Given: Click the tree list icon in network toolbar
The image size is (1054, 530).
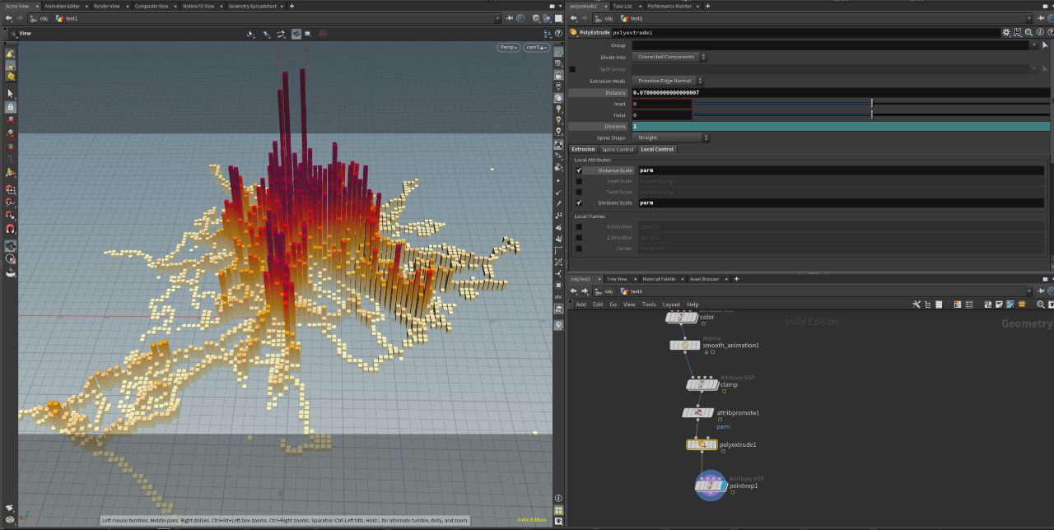Looking at the screenshot, I should [x=928, y=305].
